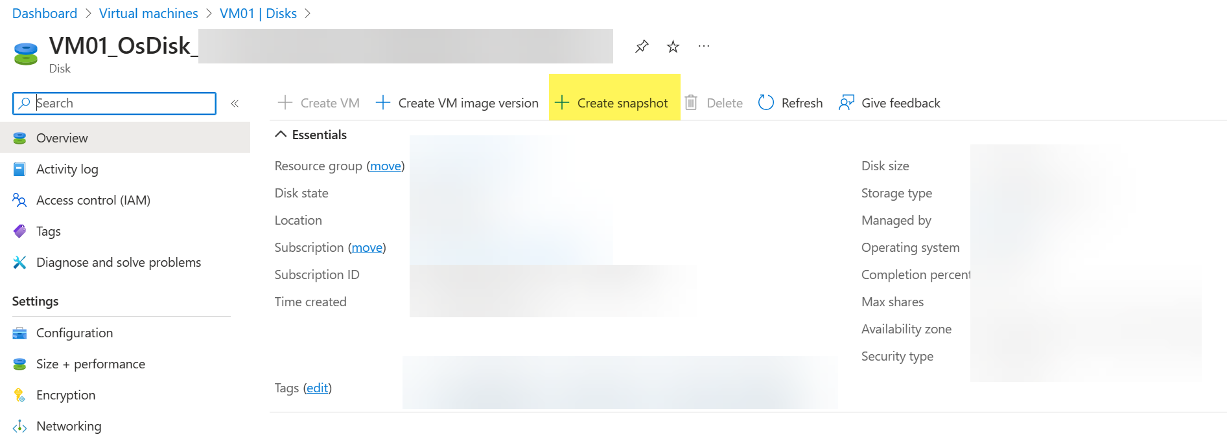
Task: Click the Storage type label
Action: pyautogui.click(x=896, y=194)
